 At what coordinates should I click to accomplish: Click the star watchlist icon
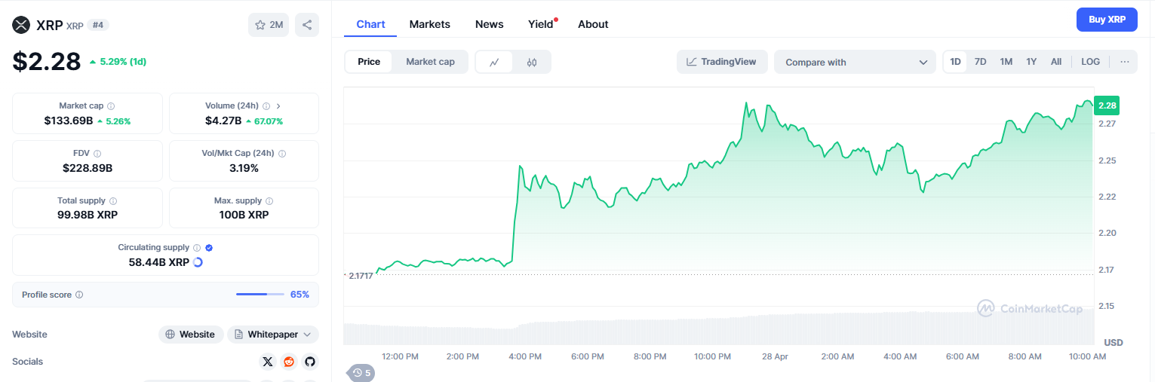(260, 25)
